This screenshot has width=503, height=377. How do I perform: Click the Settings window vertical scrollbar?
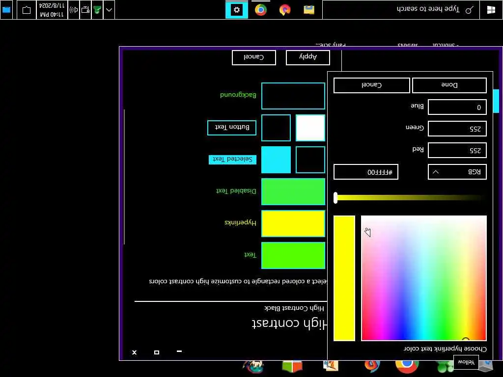click(124, 177)
